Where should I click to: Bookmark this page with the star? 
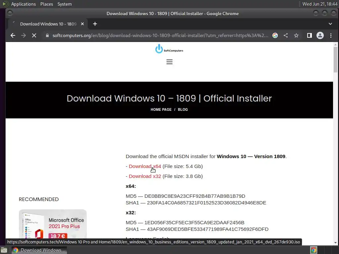click(296, 35)
